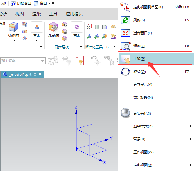Expand the feature 更多 dropdown arrow
195x171 pixels.
click(x=37, y=41)
